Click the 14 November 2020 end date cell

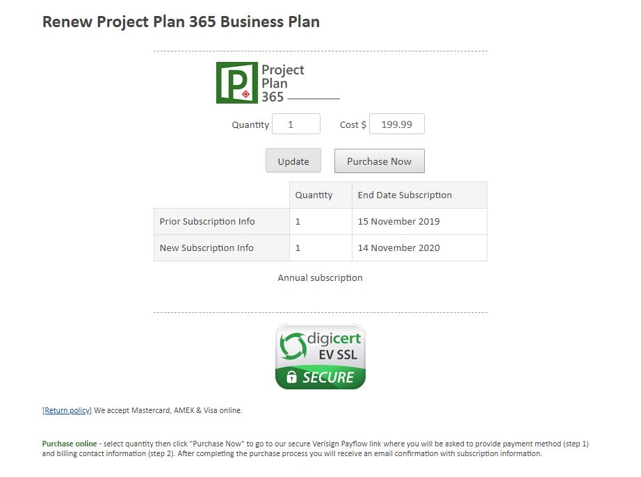[x=419, y=248]
